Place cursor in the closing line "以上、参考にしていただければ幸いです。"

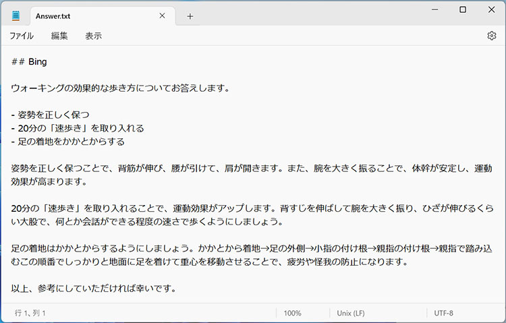94,289
